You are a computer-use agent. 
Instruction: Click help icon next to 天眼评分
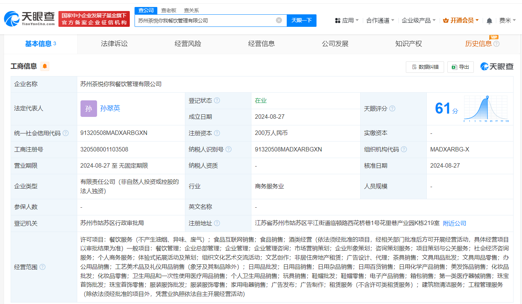(x=392, y=108)
